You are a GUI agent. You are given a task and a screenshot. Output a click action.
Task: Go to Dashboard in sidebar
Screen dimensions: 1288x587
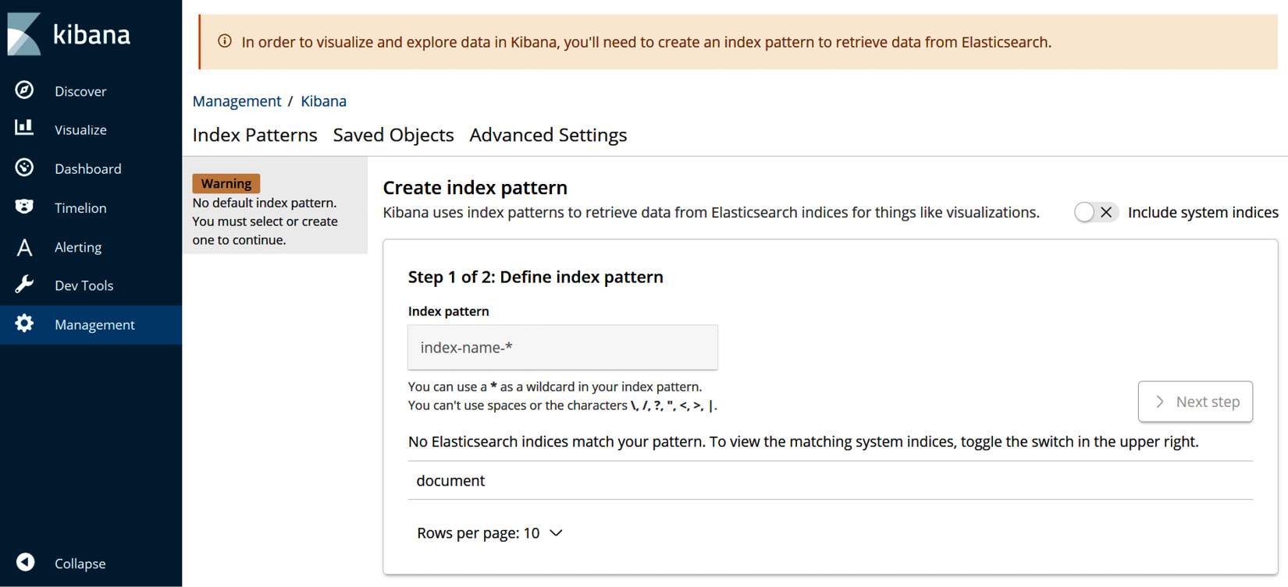(87, 169)
